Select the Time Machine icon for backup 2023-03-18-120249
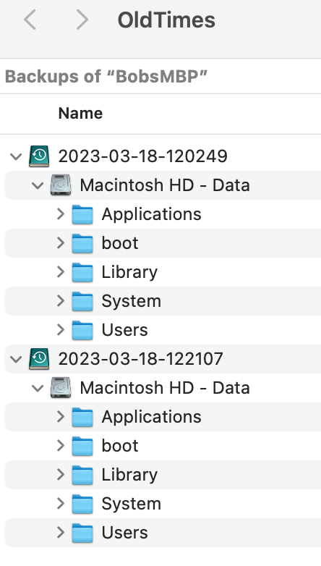This screenshot has height=566, width=321. tap(39, 156)
